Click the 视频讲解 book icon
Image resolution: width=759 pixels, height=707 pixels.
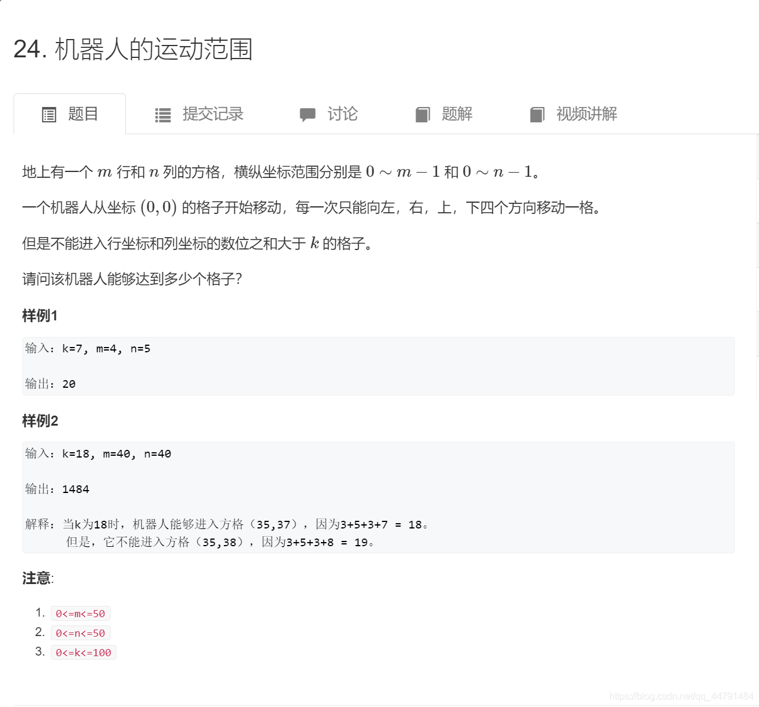[x=537, y=115]
